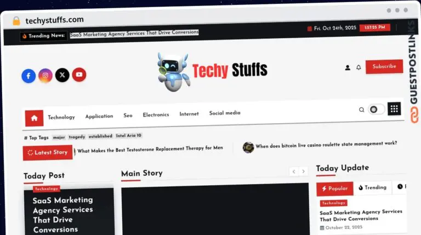The height and width of the screenshot is (235, 421).
Task: Select the 'Intel Aria 10' top tag
Action: tap(129, 135)
